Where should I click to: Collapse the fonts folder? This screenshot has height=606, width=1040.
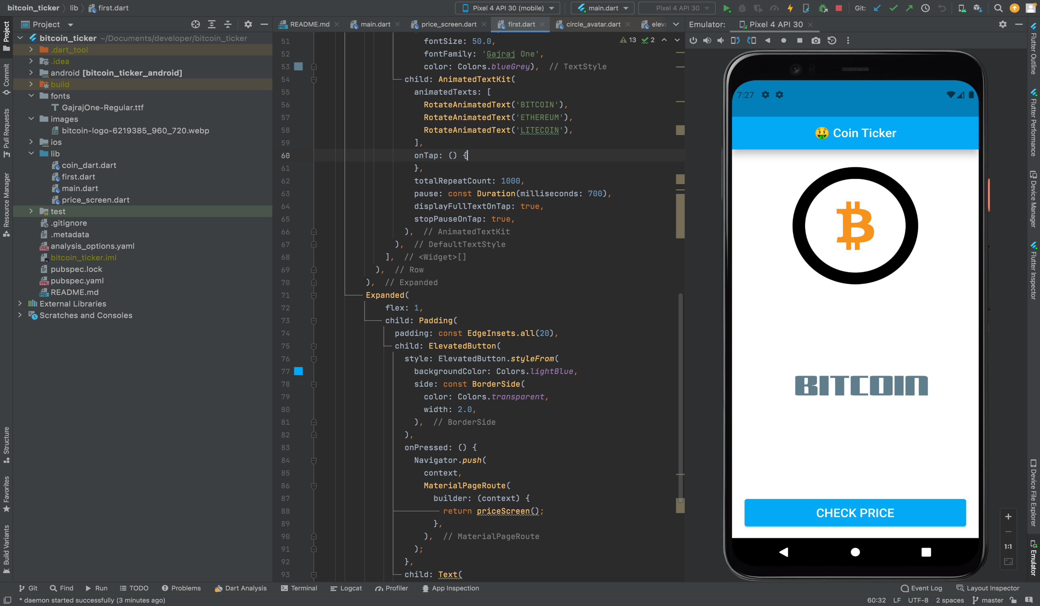31,96
